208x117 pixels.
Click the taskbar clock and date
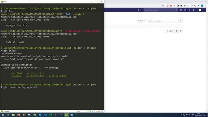(199, 115)
